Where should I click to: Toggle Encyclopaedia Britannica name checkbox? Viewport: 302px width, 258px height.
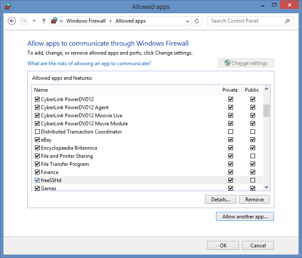[37, 148]
